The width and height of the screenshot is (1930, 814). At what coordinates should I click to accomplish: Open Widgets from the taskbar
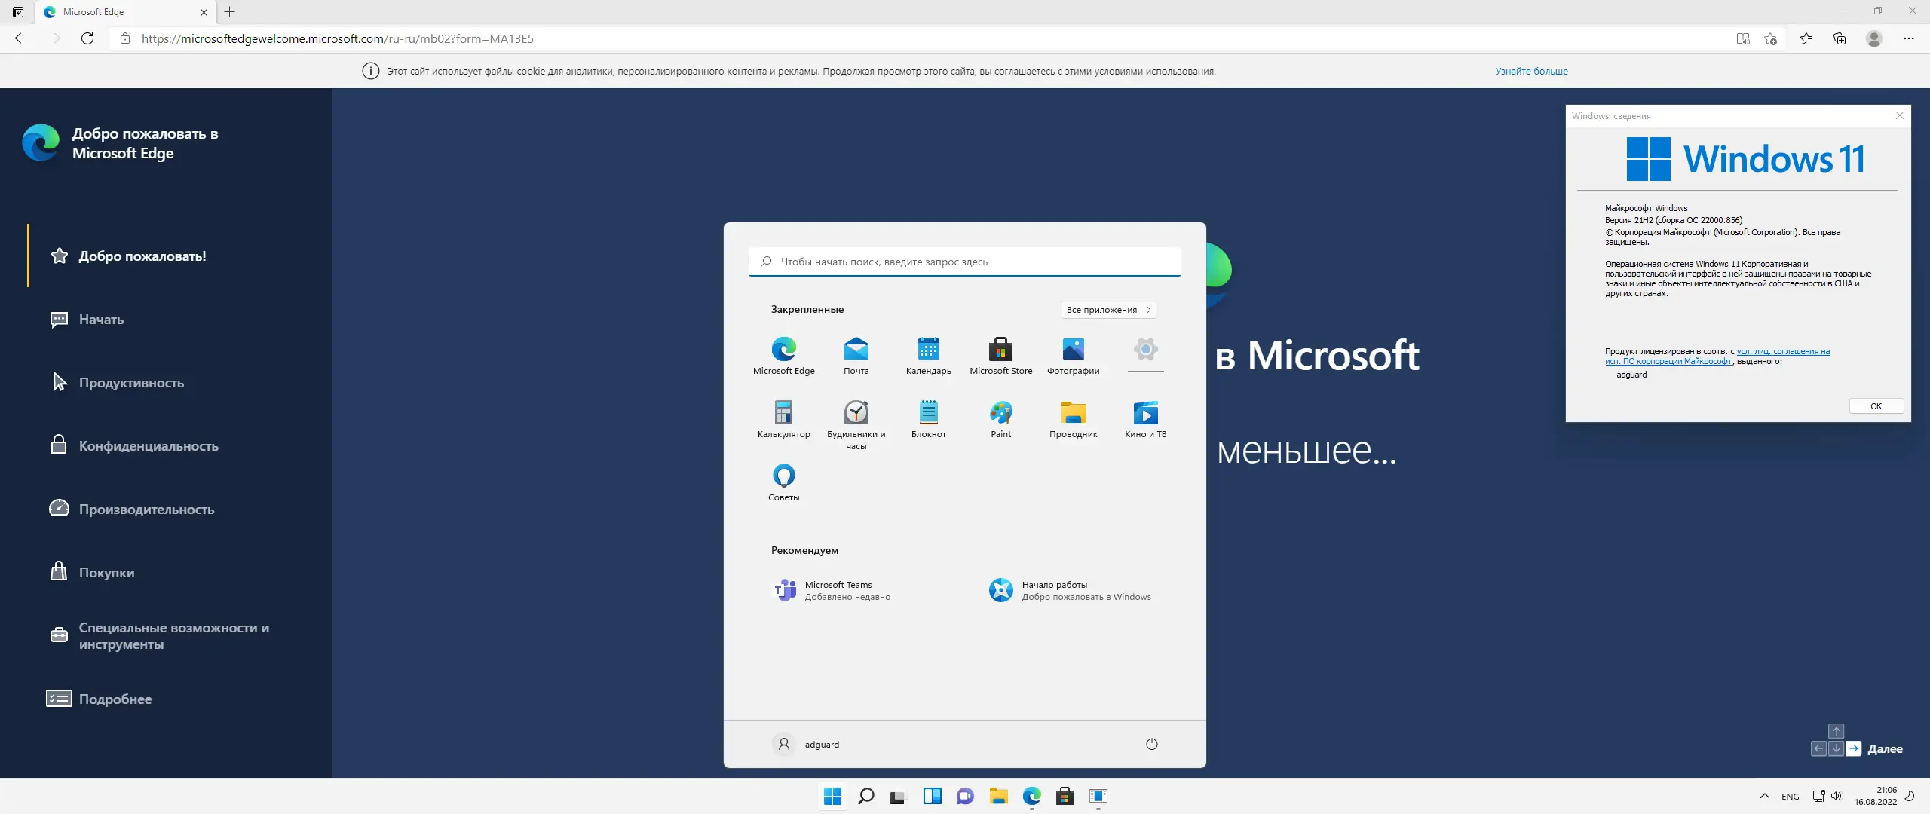pos(932,796)
